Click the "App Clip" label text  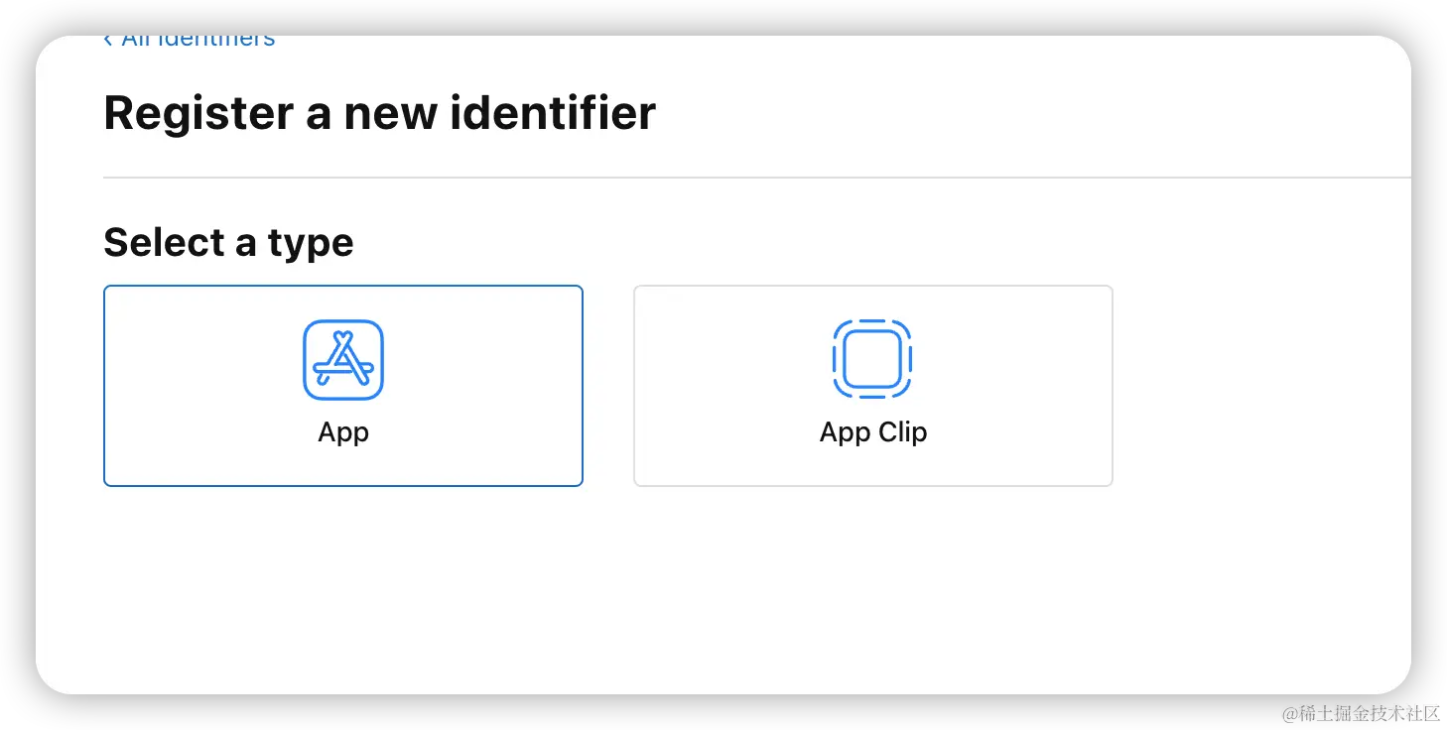point(873,433)
